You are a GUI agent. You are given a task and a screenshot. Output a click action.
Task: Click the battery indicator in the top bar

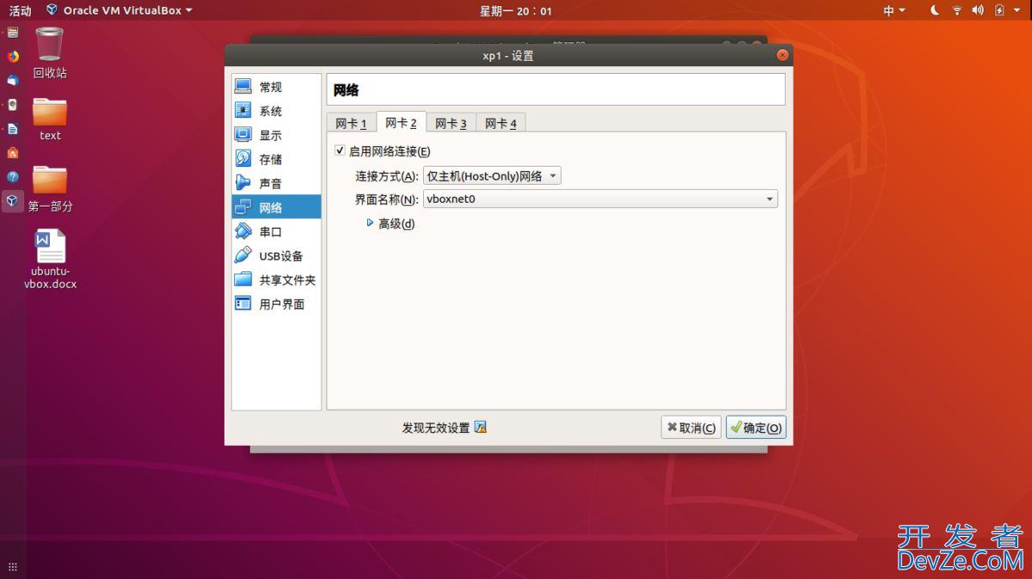pos(999,10)
